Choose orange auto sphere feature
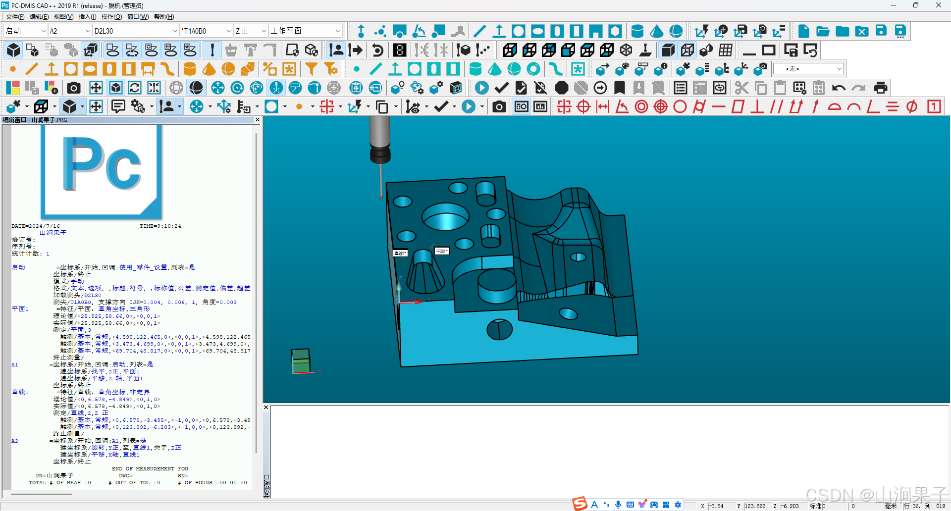 click(228, 69)
